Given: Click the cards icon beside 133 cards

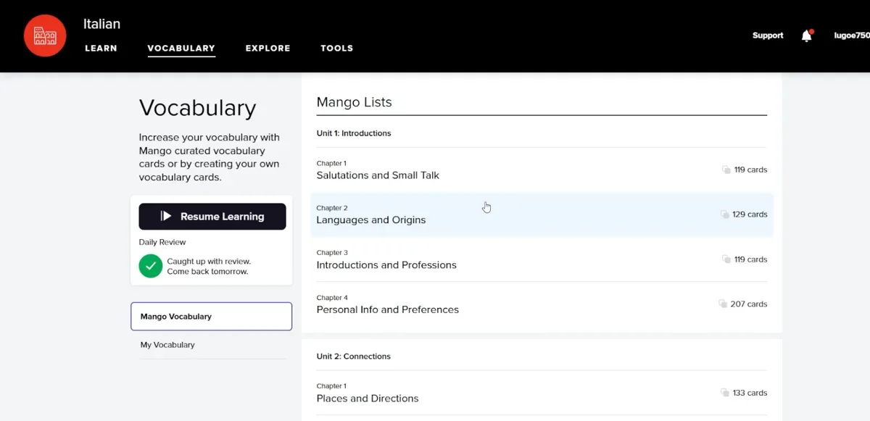Looking at the screenshot, I should point(725,393).
